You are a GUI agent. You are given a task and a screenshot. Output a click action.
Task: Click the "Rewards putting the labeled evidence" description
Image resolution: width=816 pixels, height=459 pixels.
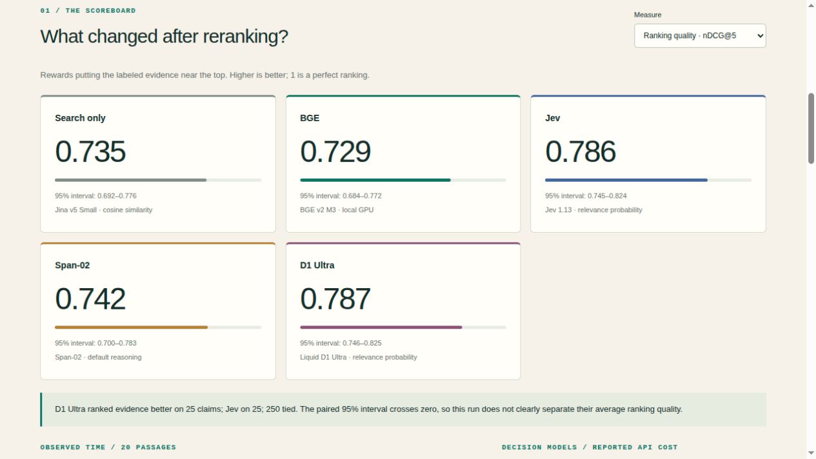pyautogui.click(x=204, y=75)
